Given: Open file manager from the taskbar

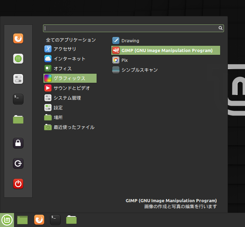Looking at the screenshot, I should [71, 220].
